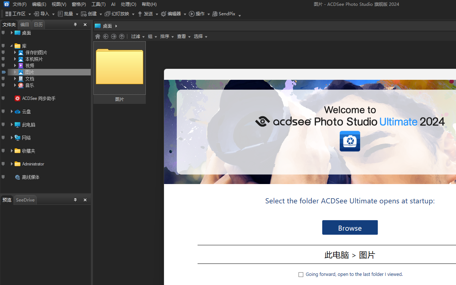Select 视频 in library tree
The image size is (456, 285).
click(x=26, y=66)
